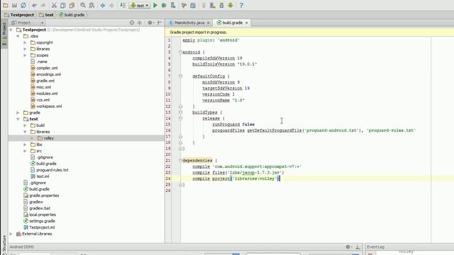Viewport: 454px width, 255px height.
Task: Click the scroll-from-source target icon
Action: 132,23
